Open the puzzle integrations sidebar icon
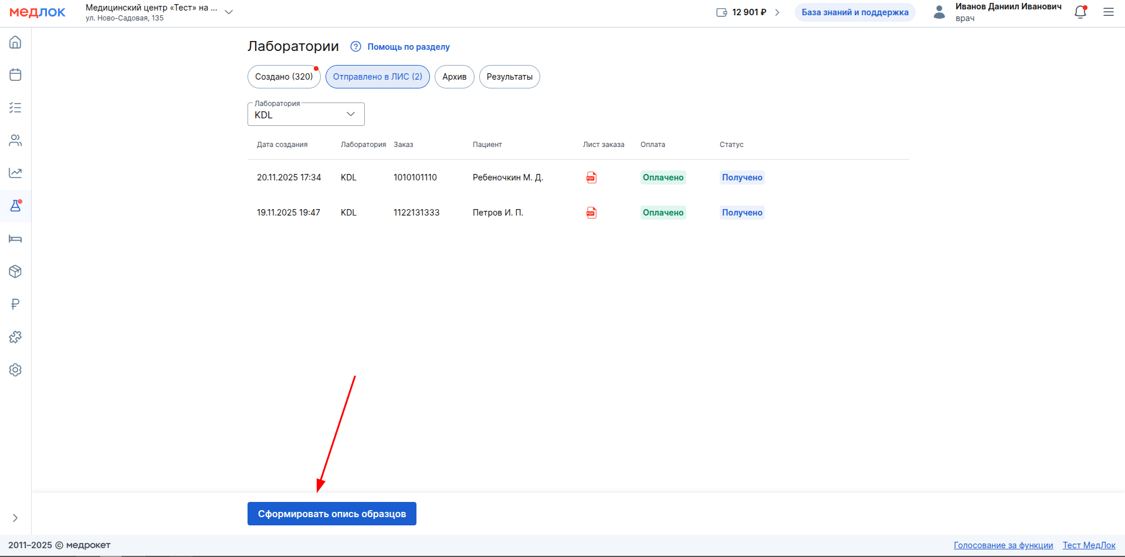The width and height of the screenshot is (1125, 557). [x=15, y=337]
